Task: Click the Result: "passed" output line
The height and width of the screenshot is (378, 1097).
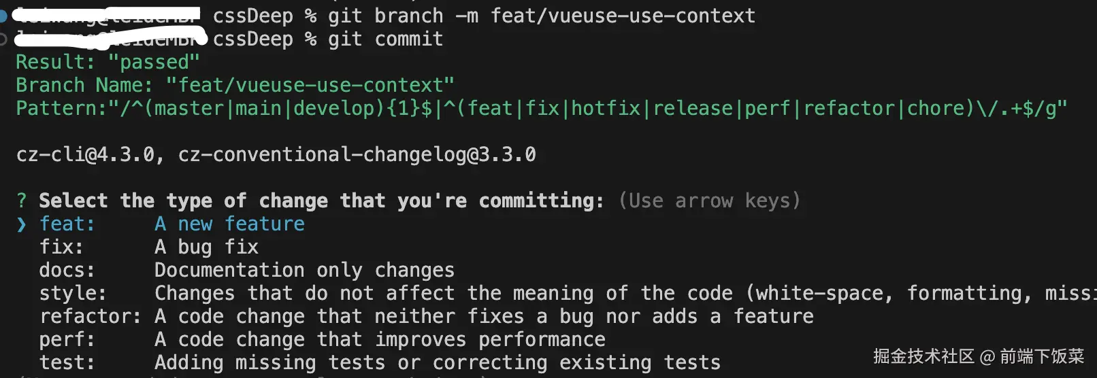Action: [108, 62]
